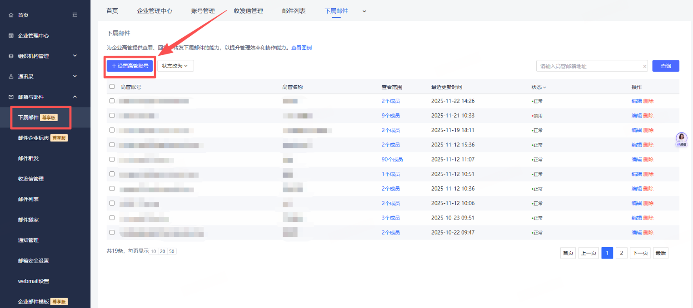Image resolution: width=693 pixels, height=308 pixels.
Task: Check the row updated 2025-11-19 18:11
Action: [x=112, y=130]
